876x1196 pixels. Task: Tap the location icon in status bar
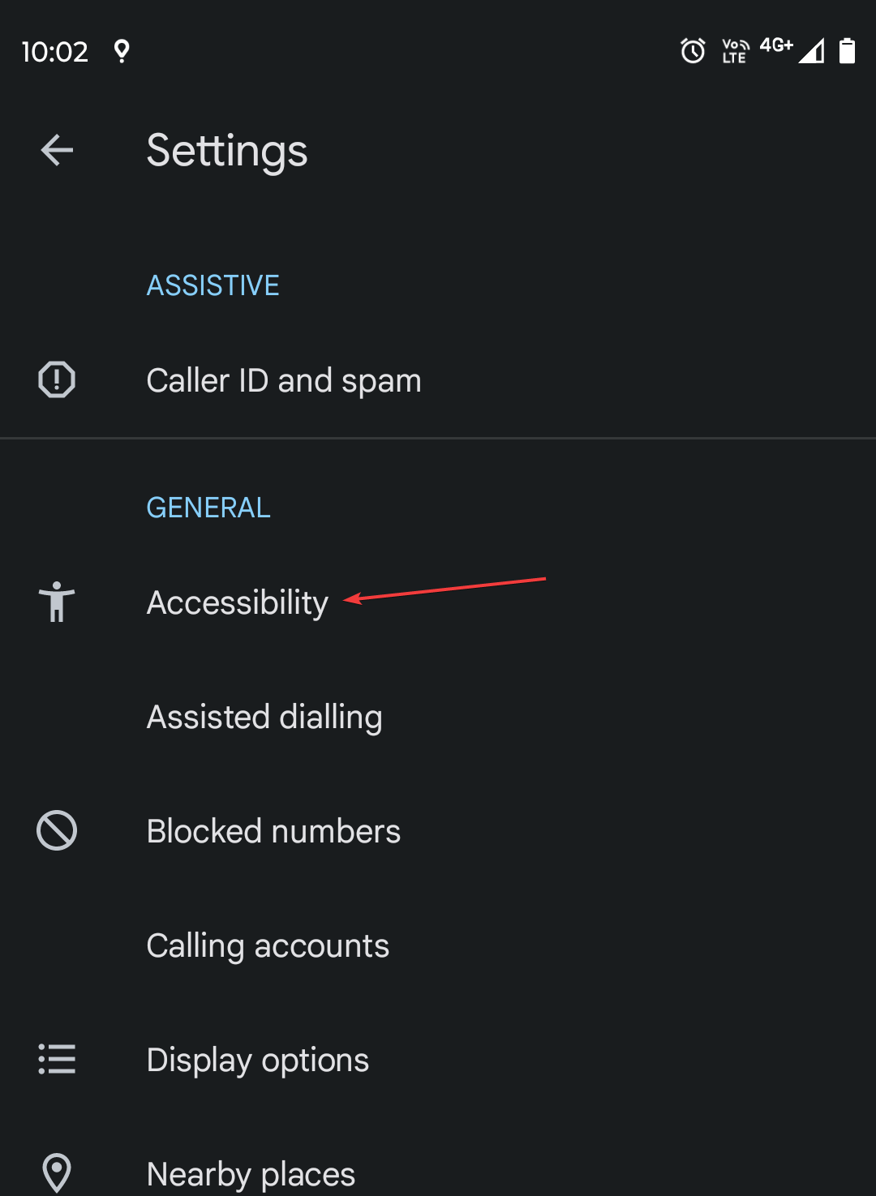(x=122, y=51)
